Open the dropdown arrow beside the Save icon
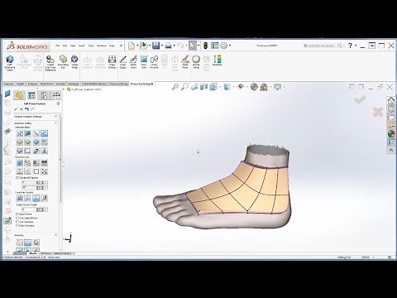The image size is (397, 298). click(161, 46)
